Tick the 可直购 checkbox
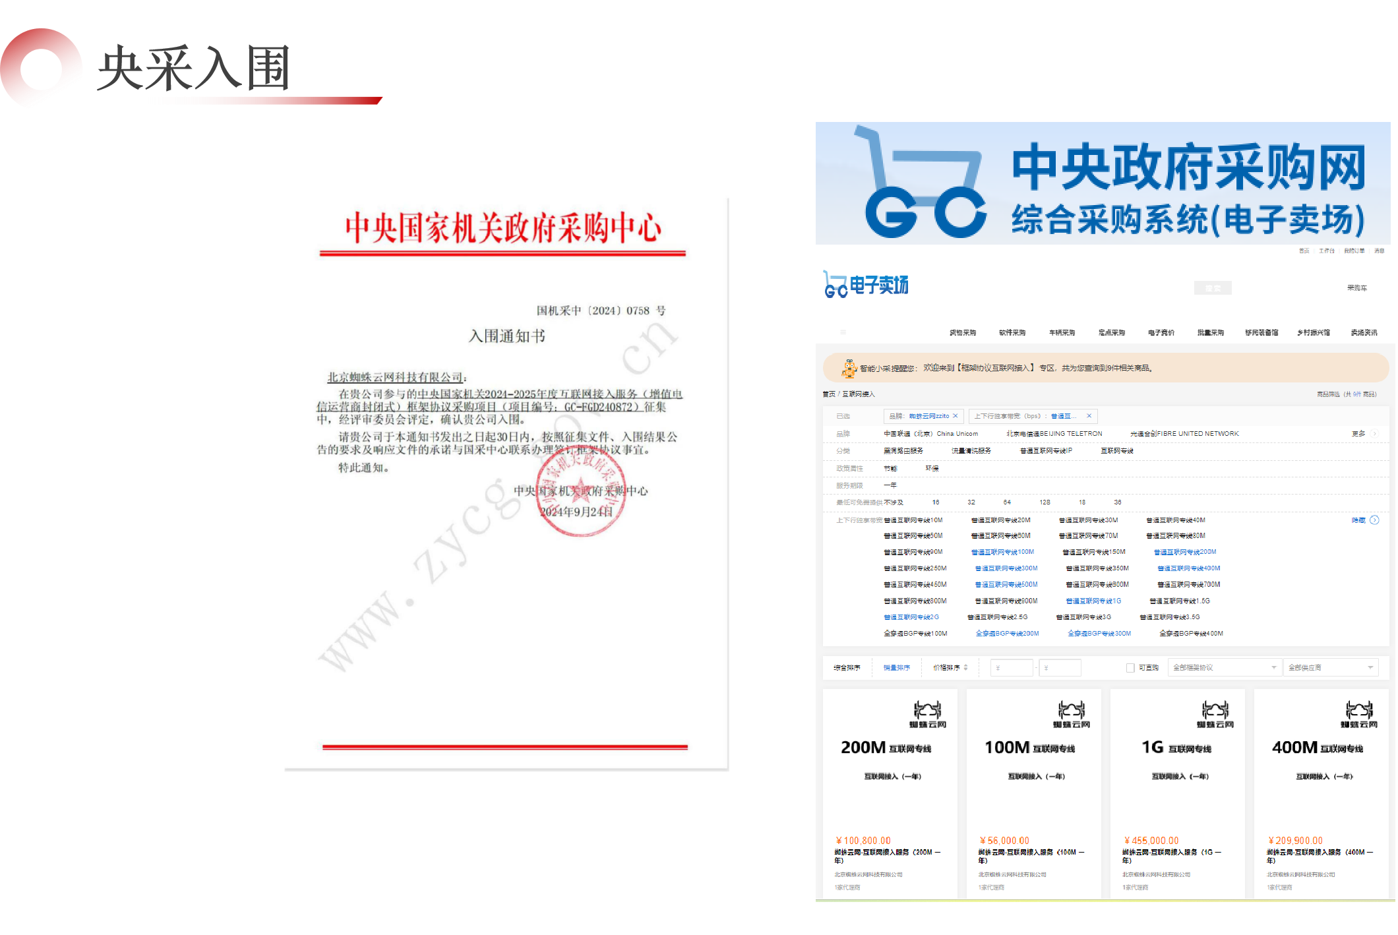The width and height of the screenshot is (1398, 935). coord(1130,668)
